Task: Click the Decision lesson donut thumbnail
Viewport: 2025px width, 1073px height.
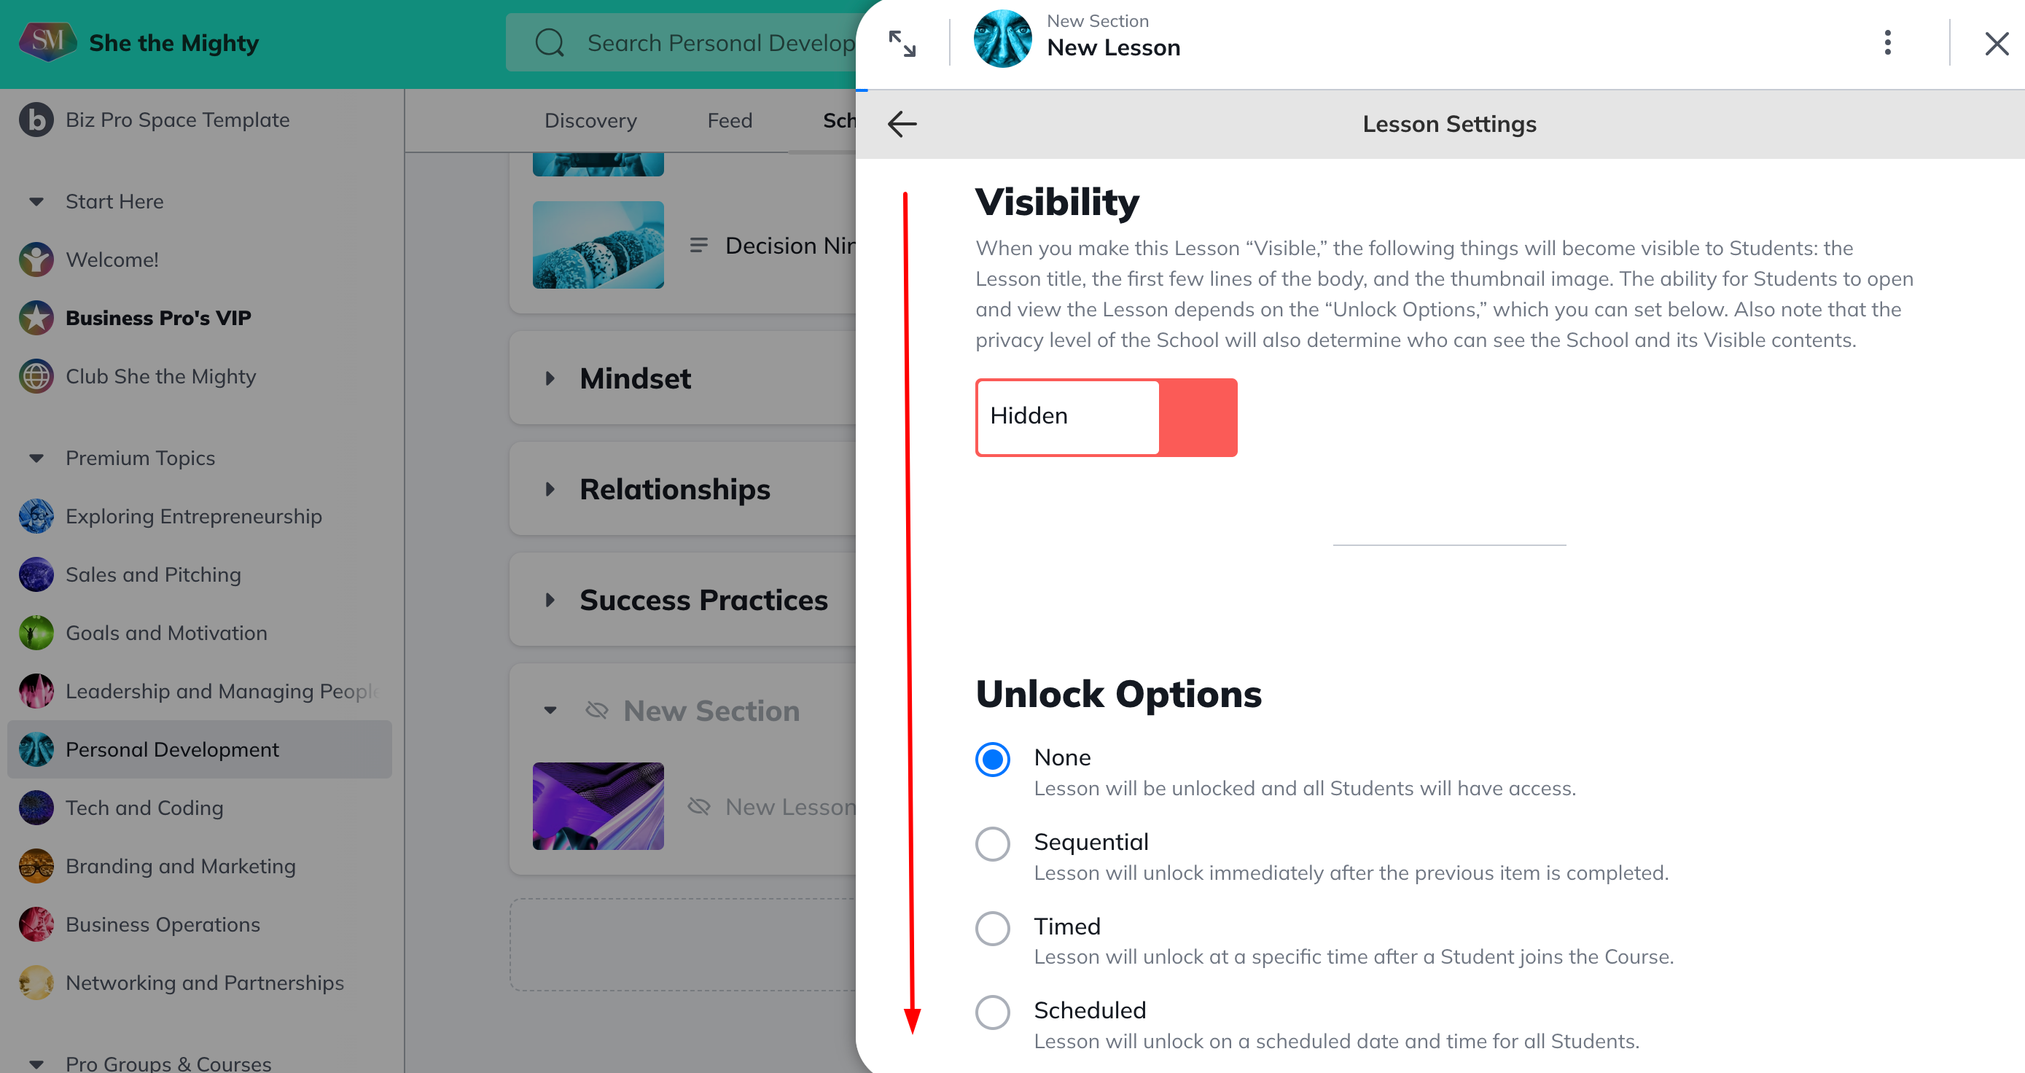Action: tap(598, 245)
